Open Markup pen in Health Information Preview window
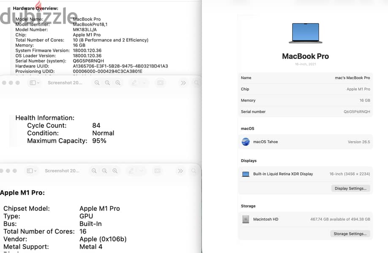388x253 pixels. pyautogui.click(x=134, y=83)
